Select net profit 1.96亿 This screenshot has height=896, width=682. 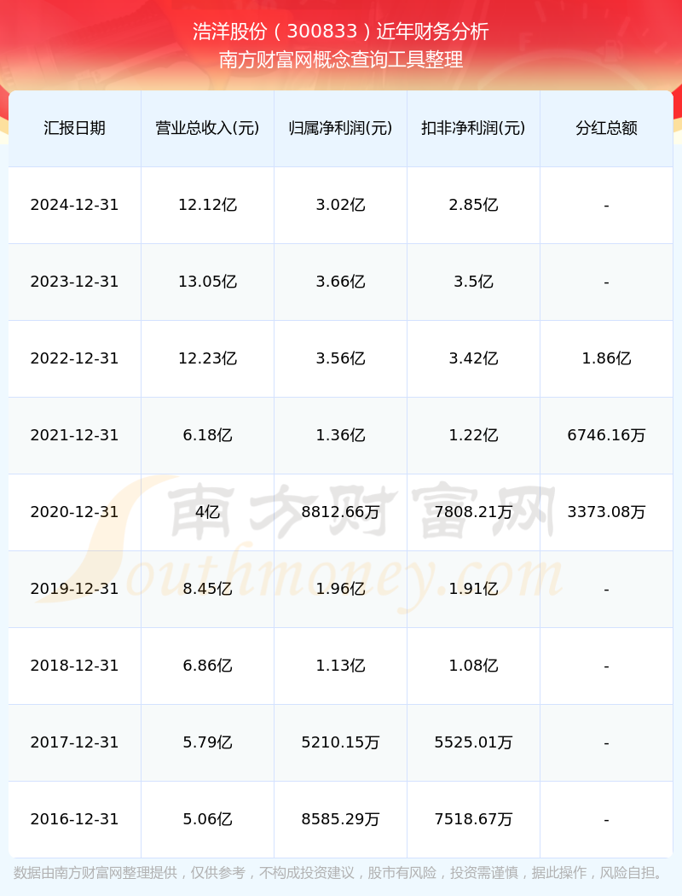[341, 589]
